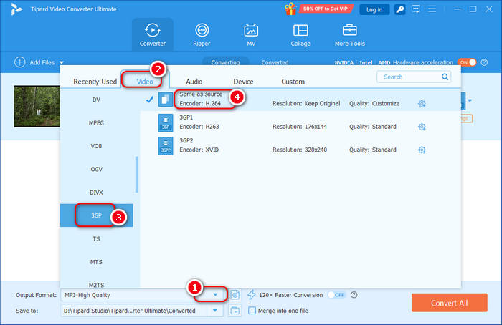Expand the Add Files dropdown arrow
Screen dimensions: 502x325
click(x=62, y=62)
